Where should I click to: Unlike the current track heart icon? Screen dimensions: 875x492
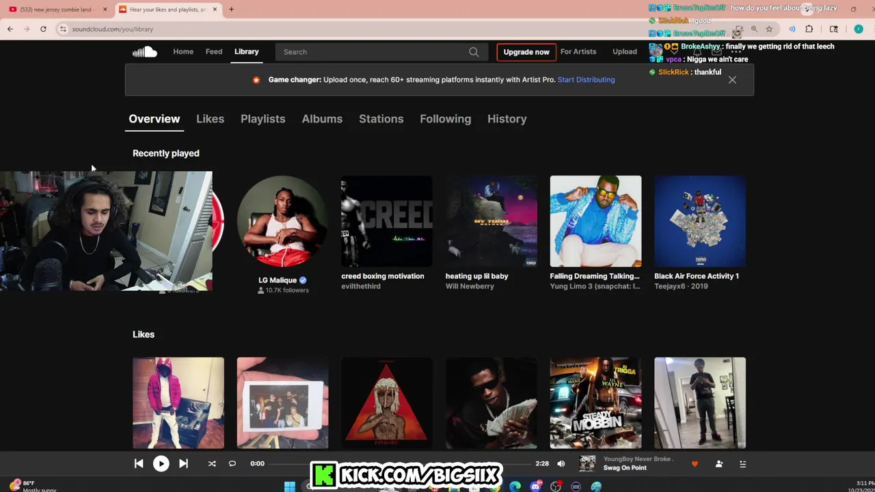coord(695,464)
